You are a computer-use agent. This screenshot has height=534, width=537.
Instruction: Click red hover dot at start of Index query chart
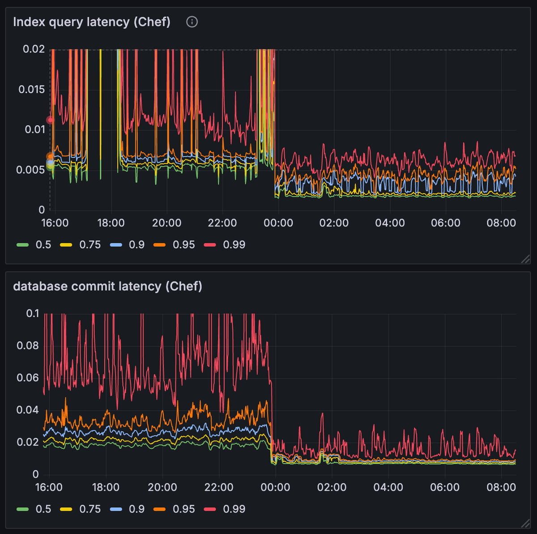50,120
